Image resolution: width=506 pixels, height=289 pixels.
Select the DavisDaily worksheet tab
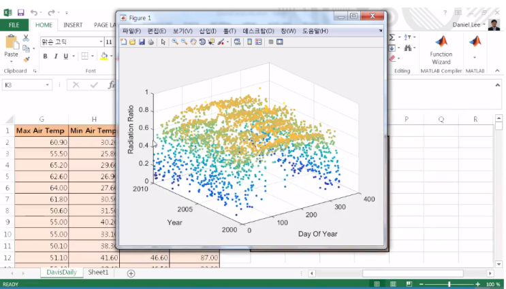click(62, 272)
